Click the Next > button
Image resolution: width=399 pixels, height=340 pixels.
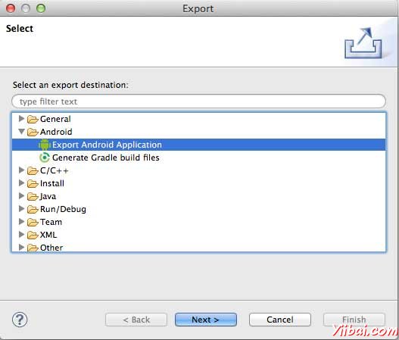[206, 320]
